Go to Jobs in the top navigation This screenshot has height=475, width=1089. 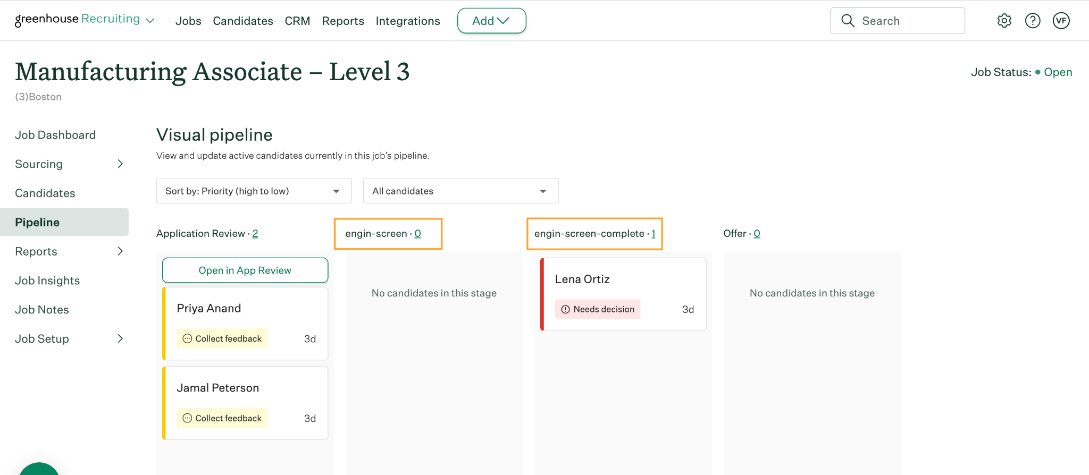(x=188, y=21)
